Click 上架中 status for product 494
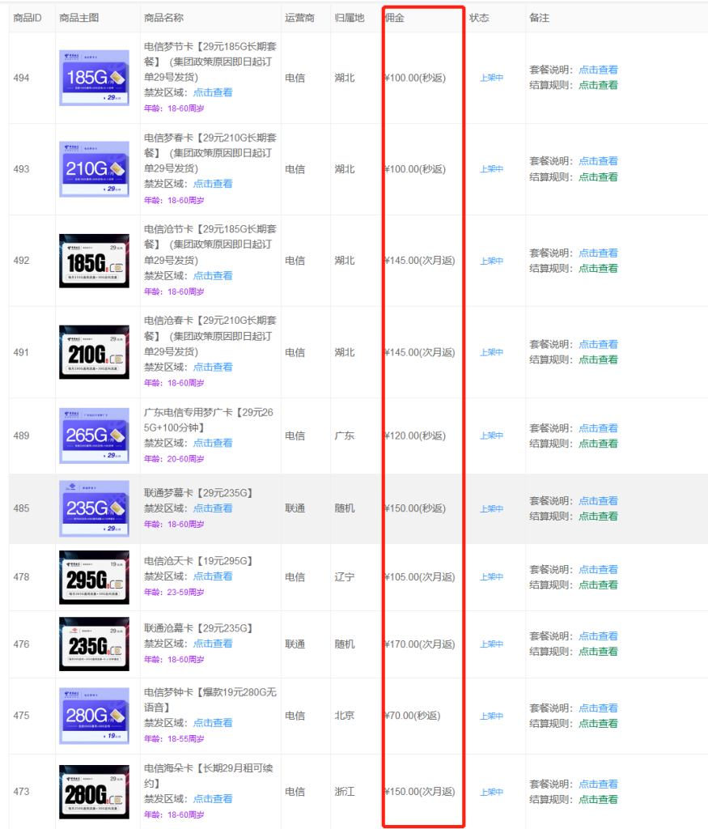 pos(491,78)
